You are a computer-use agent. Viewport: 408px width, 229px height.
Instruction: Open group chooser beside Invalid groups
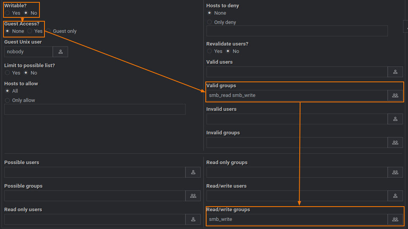(x=395, y=142)
